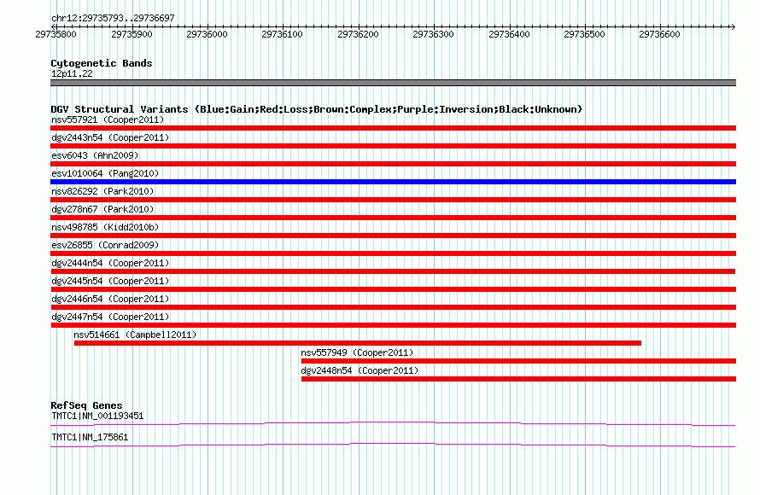Click ruler position 29736000

207,34
